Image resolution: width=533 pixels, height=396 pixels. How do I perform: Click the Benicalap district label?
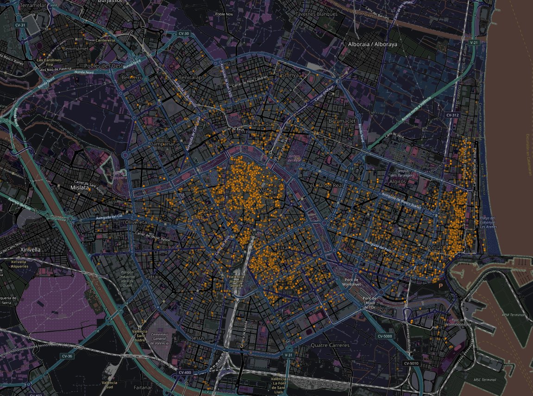point(190,77)
